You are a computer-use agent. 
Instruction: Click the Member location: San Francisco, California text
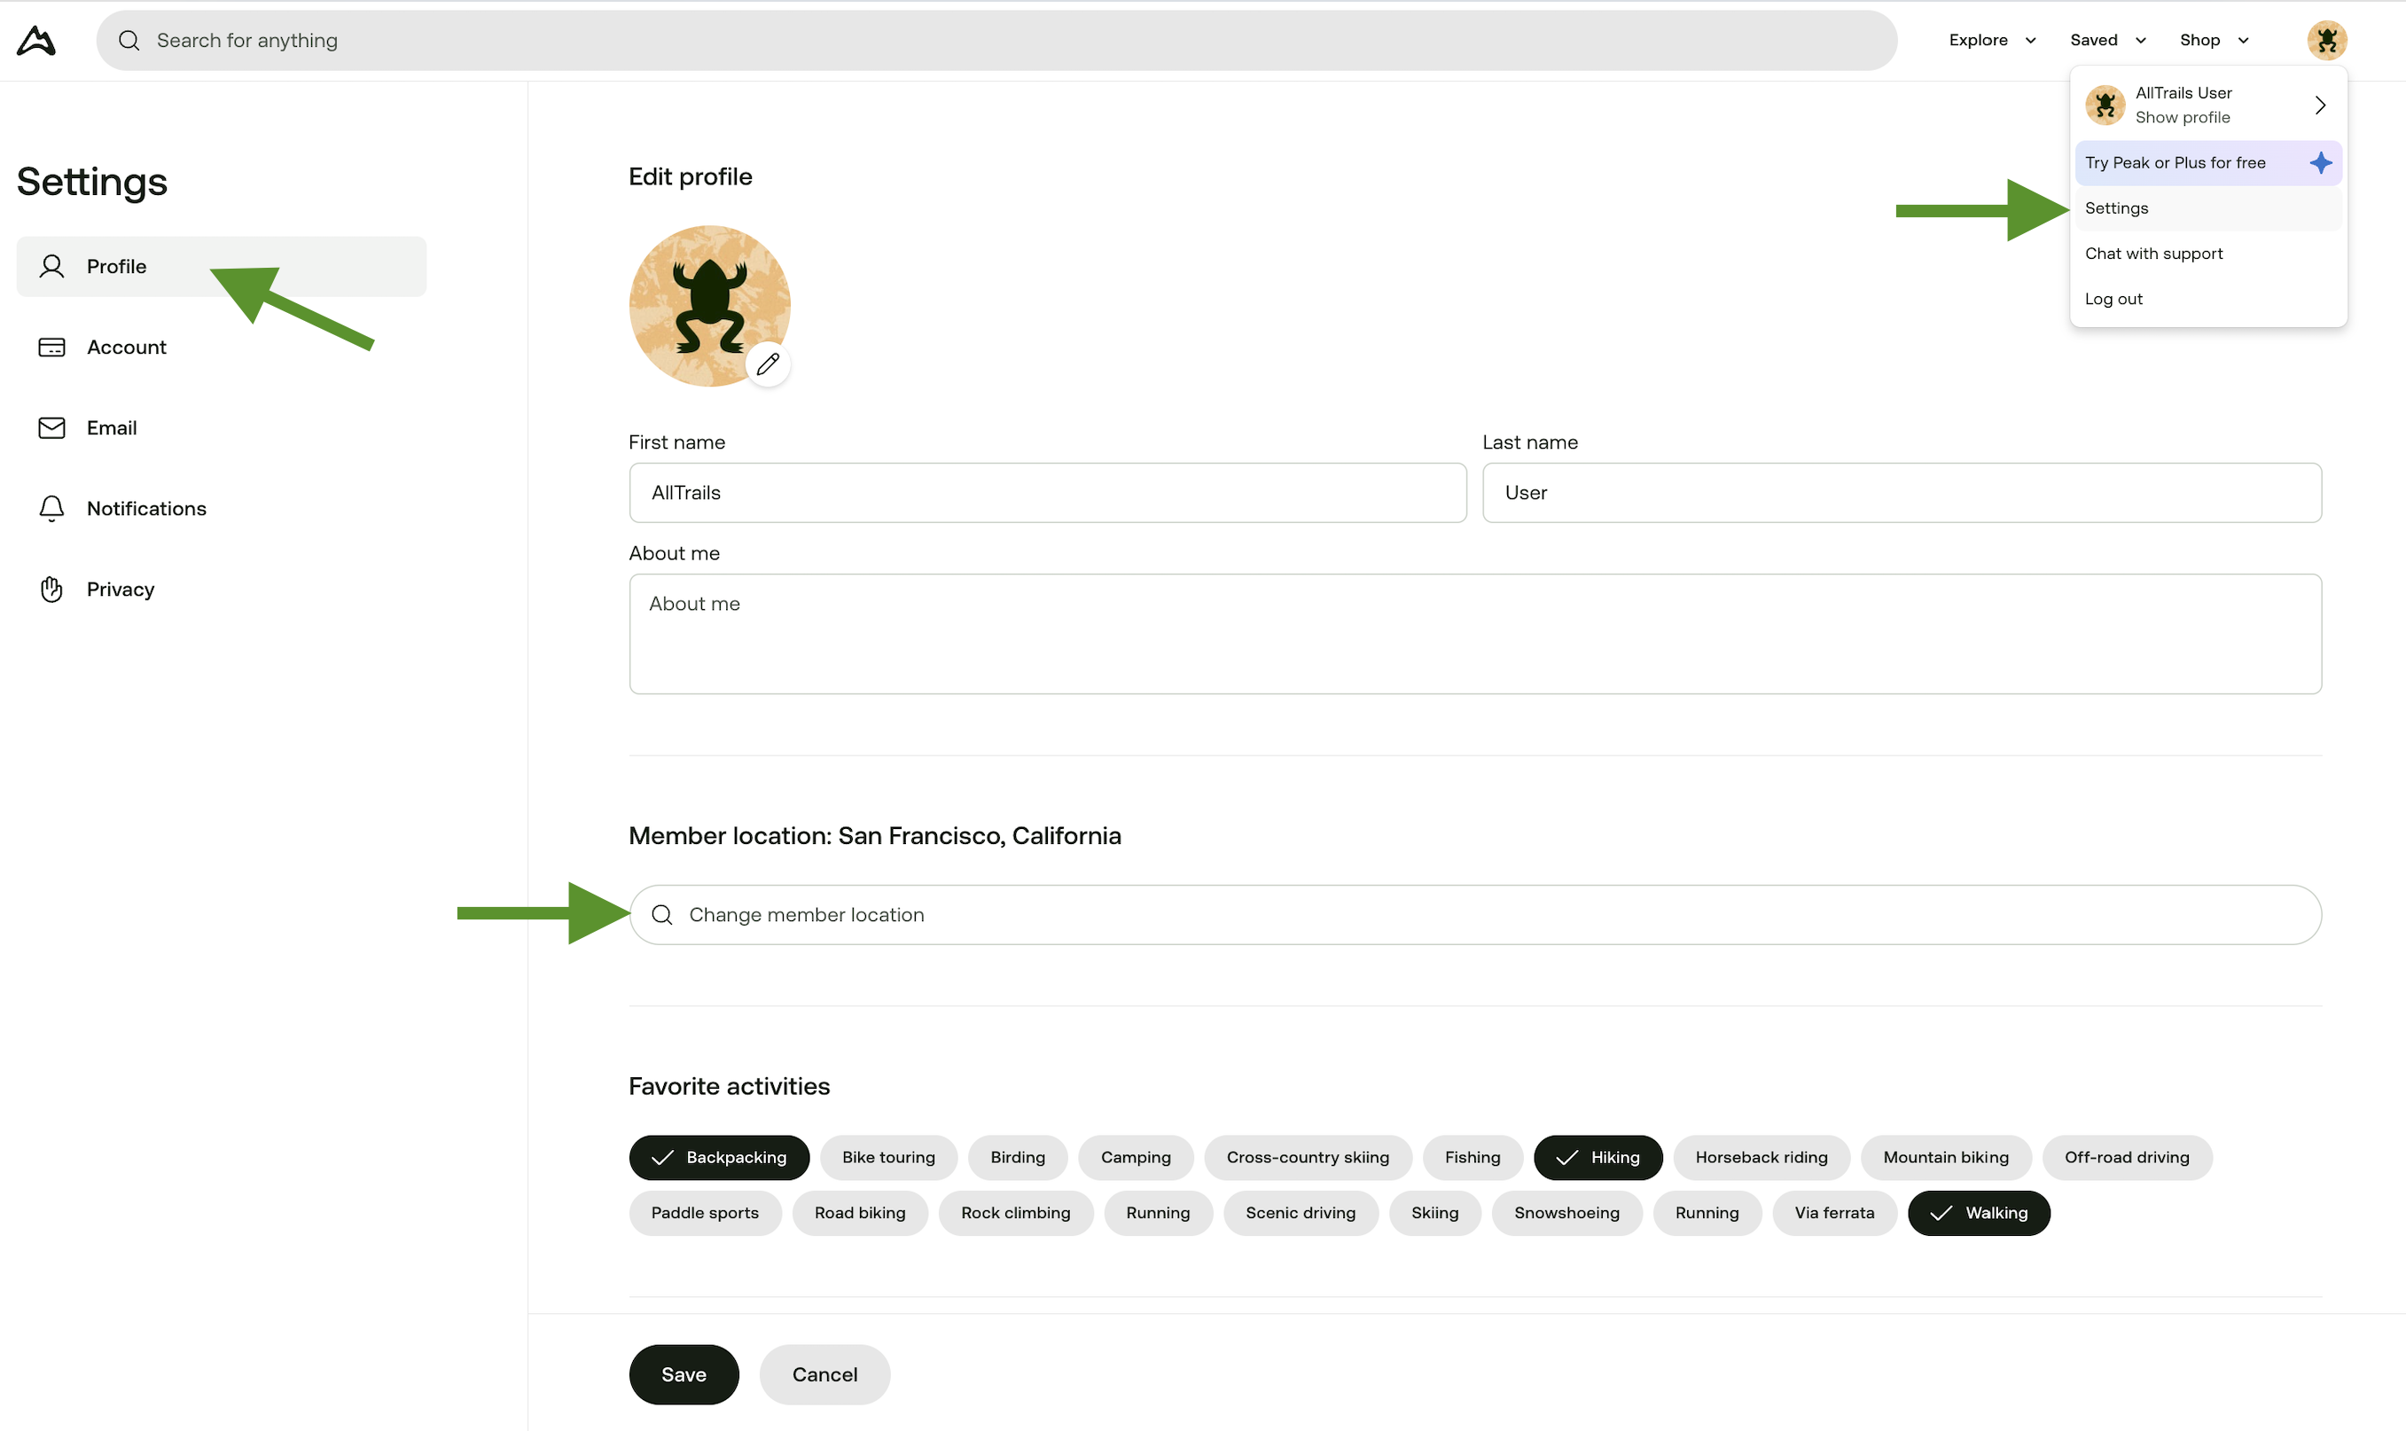coord(874,835)
